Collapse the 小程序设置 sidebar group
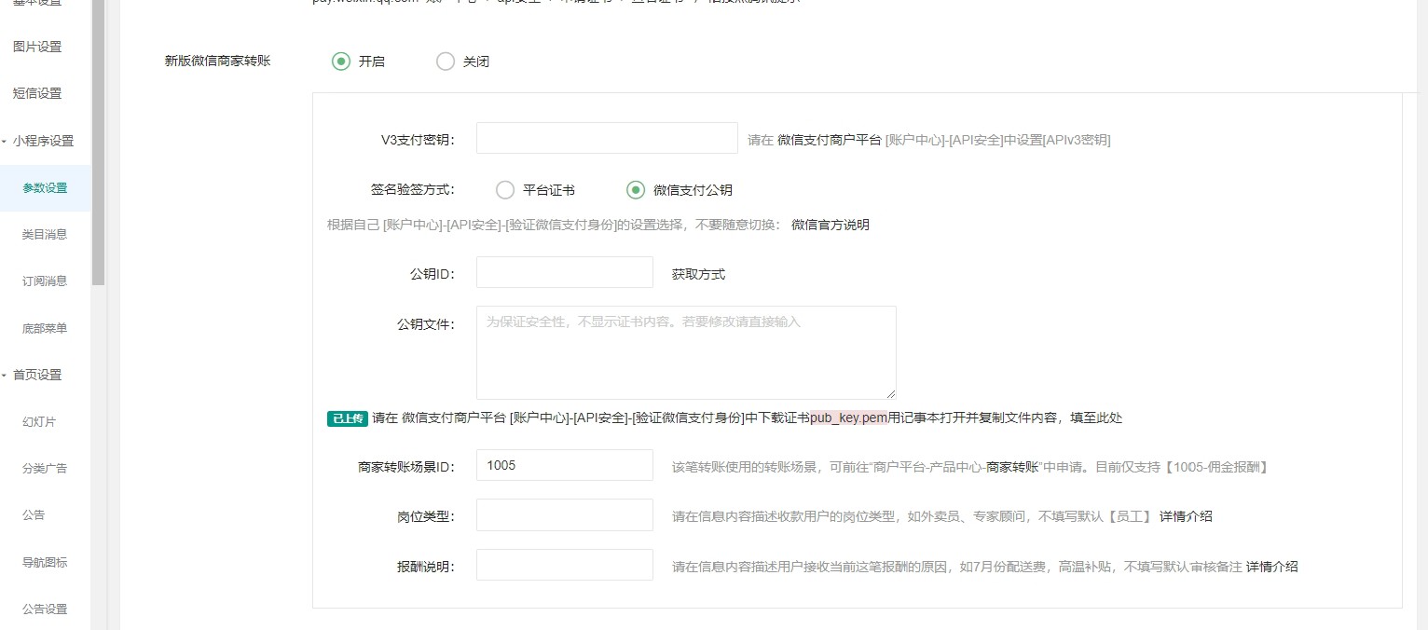This screenshot has width=1428, height=630. click(x=45, y=141)
